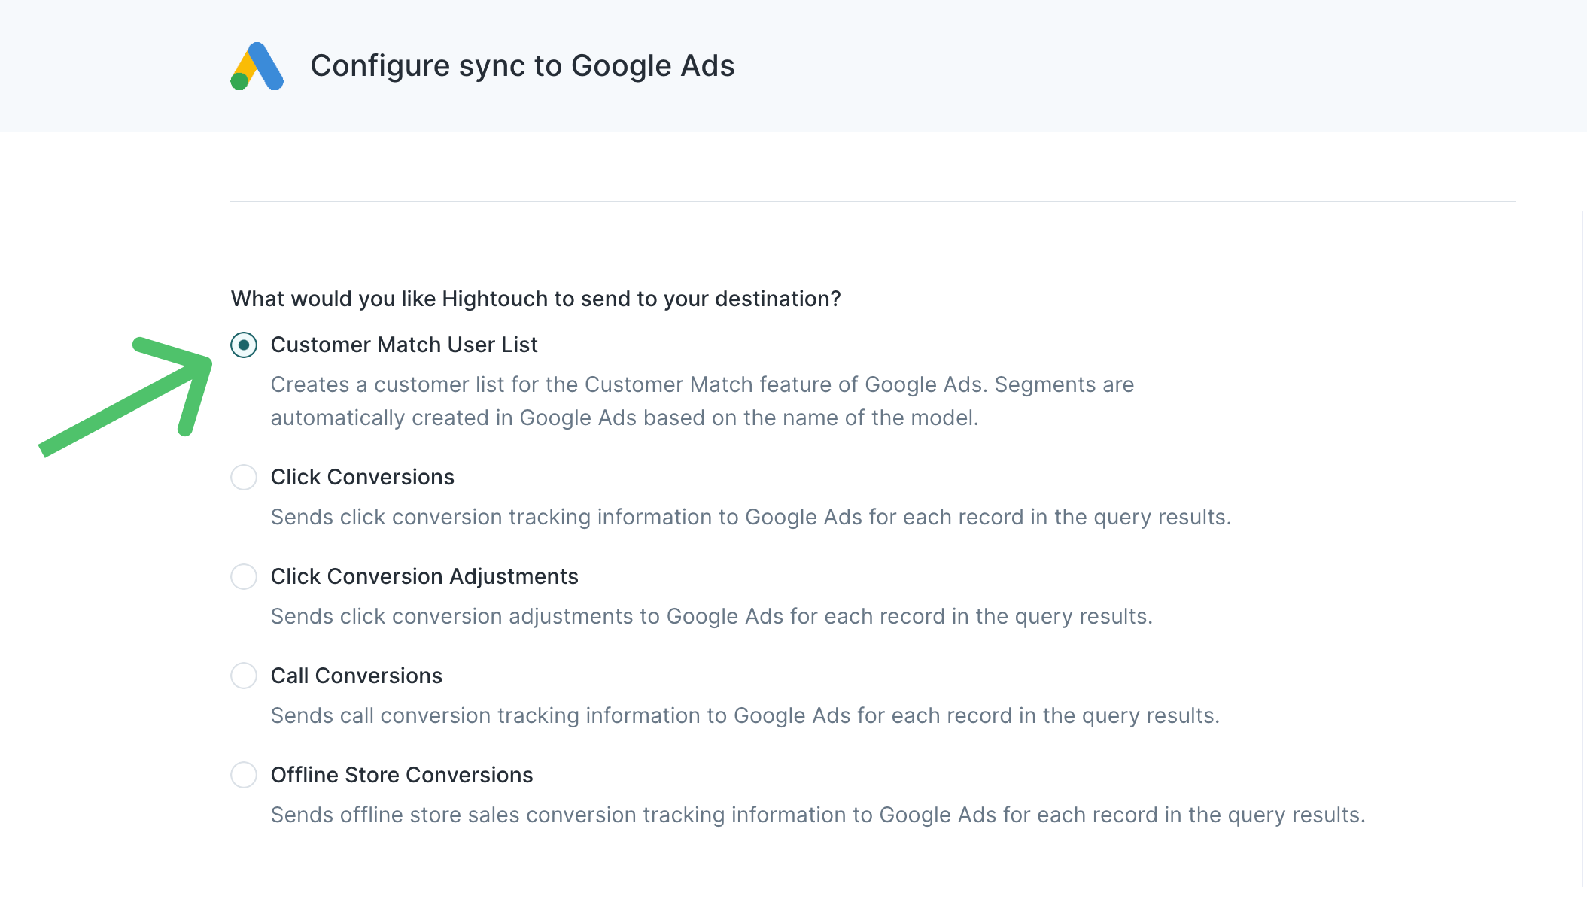Image resolution: width=1587 pixels, height=902 pixels.
Task: Click the 'Click Conversions' label text
Action: click(x=362, y=478)
